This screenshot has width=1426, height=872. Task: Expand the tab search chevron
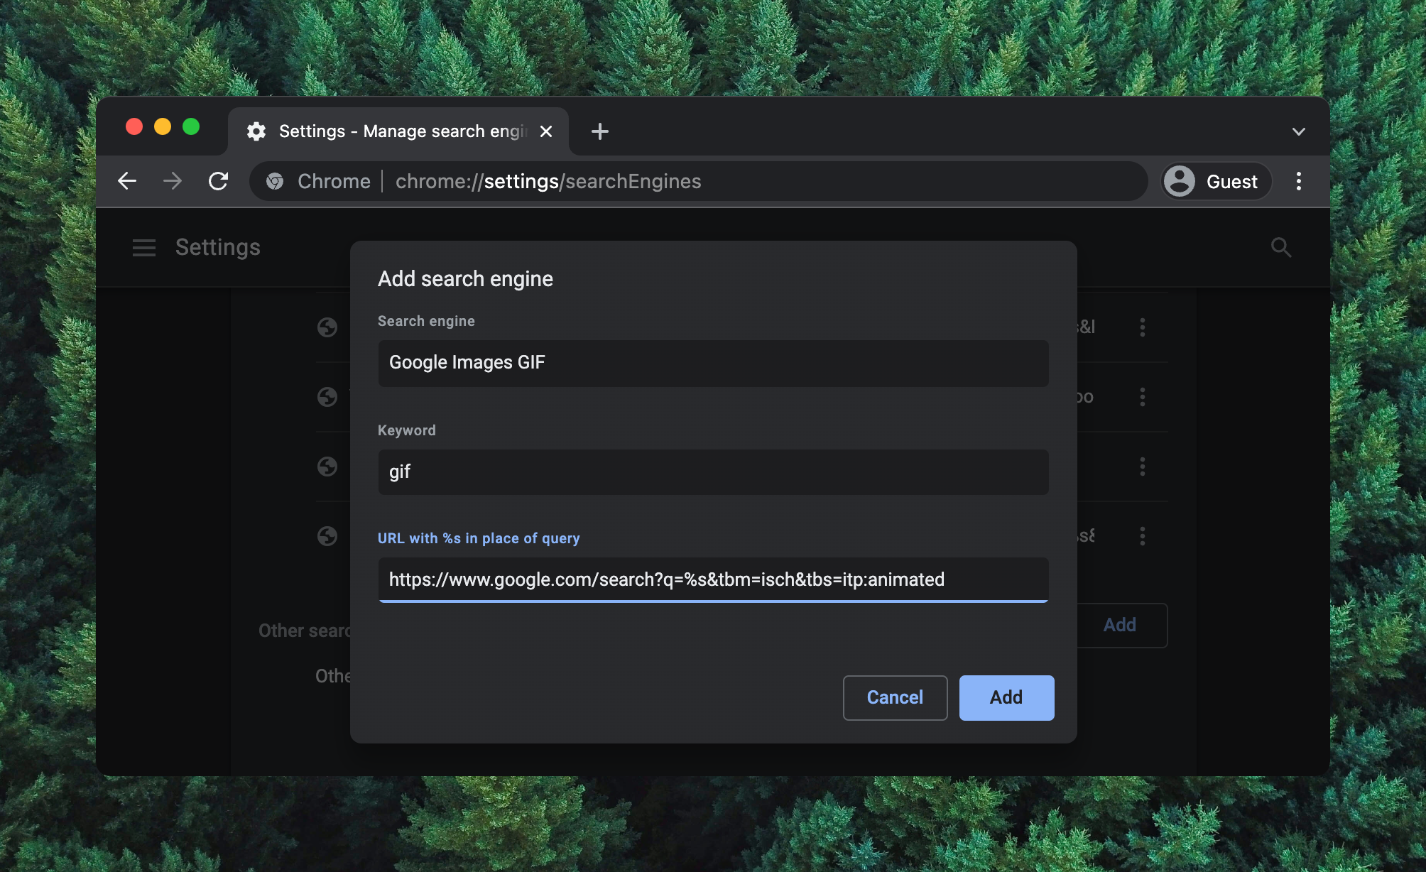[x=1299, y=131]
